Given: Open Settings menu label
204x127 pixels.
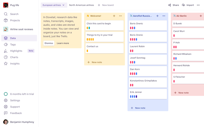Looking at the screenshot, I should tap(15, 100).
